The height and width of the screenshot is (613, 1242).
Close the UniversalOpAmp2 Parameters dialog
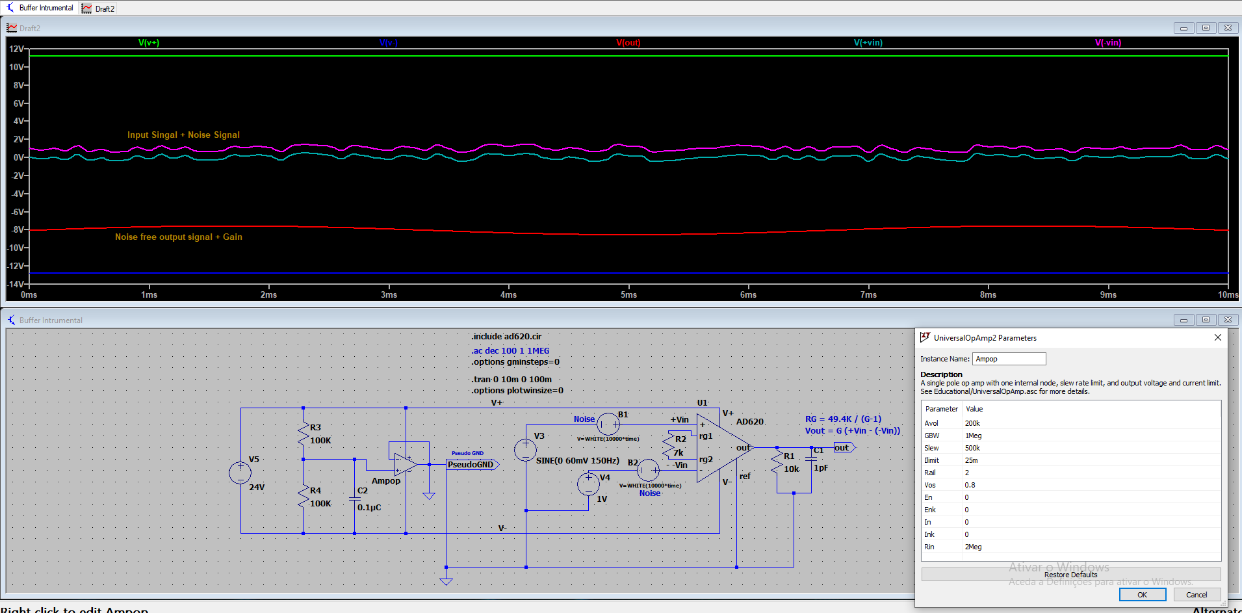pos(1217,337)
